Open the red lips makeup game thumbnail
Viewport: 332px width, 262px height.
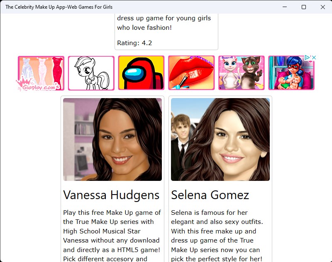tap(191, 73)
